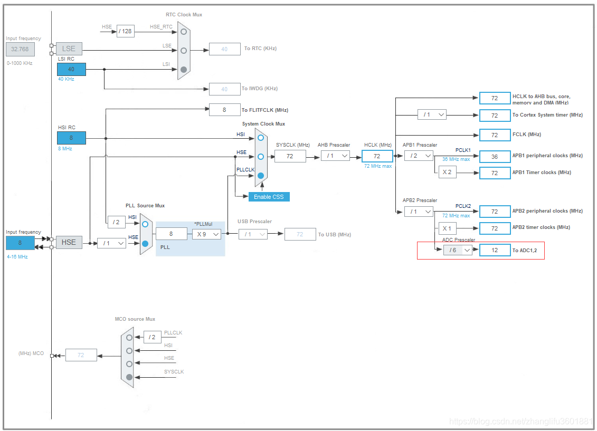Click the LSE input frequency 32.768 field
The height and width of the screenshot is (431, 597).
pos(20,49)
